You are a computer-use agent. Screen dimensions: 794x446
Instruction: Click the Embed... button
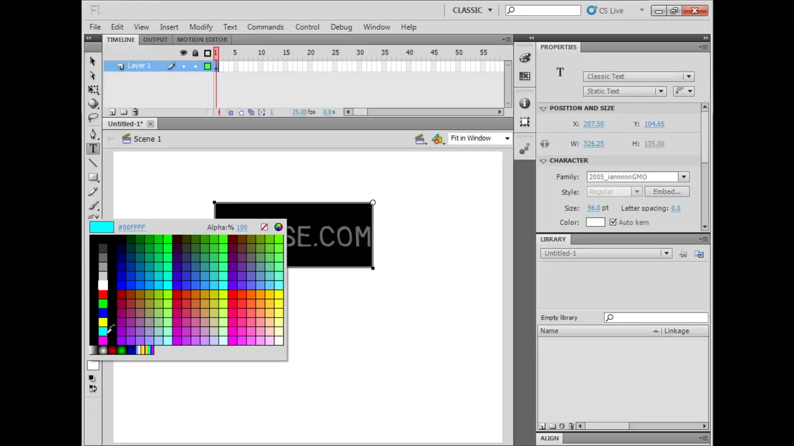point(667,192)
